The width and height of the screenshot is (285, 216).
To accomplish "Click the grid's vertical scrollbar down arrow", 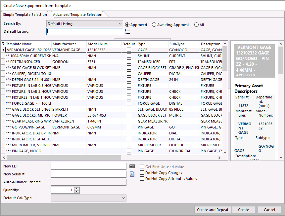I will tap(225, 152).
